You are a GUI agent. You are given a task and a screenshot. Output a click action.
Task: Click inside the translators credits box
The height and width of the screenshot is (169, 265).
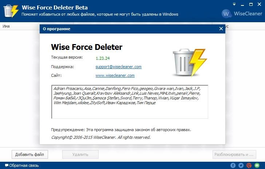(x=130, y=102)
